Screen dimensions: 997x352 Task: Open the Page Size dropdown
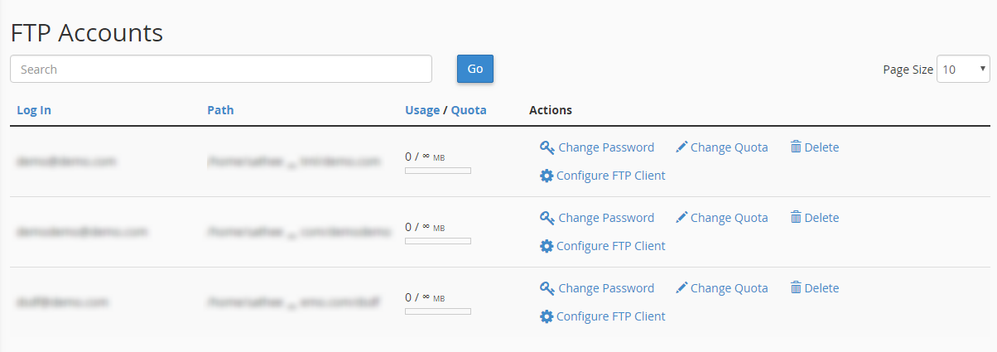click(963, 70)
